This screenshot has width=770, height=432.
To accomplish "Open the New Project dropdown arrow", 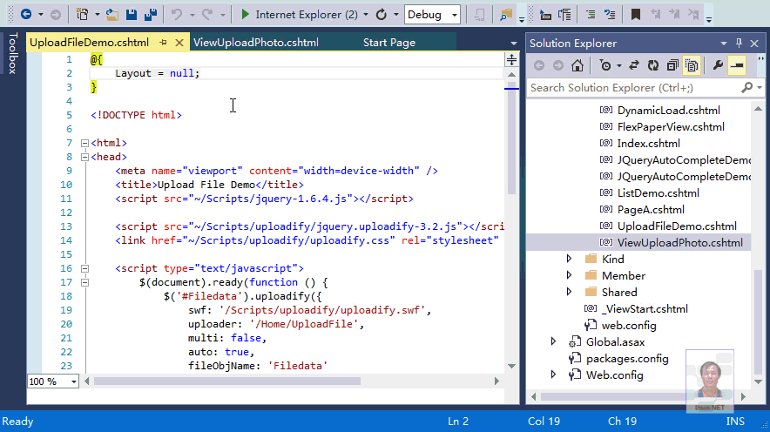I will tap(98, 15).
